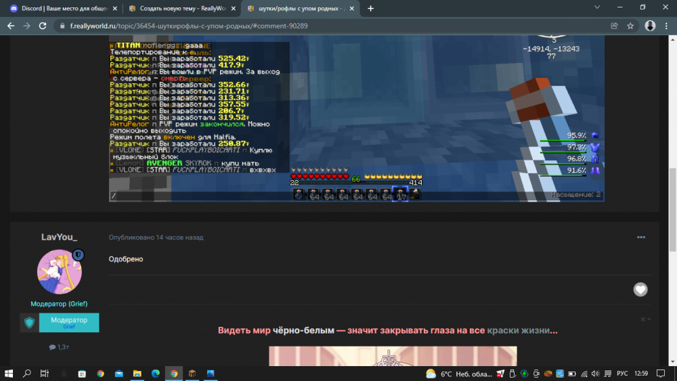Open Windows taskbar search
The image size is (677, 381).
coord(27,374)
